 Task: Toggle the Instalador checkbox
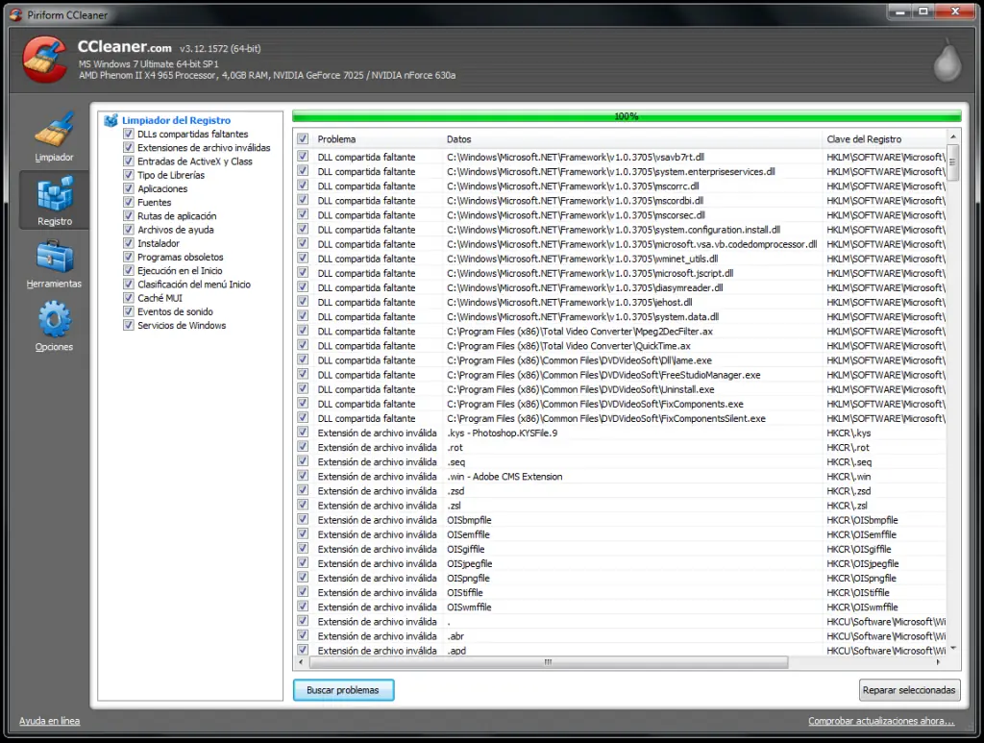click(x=129, y=243)
